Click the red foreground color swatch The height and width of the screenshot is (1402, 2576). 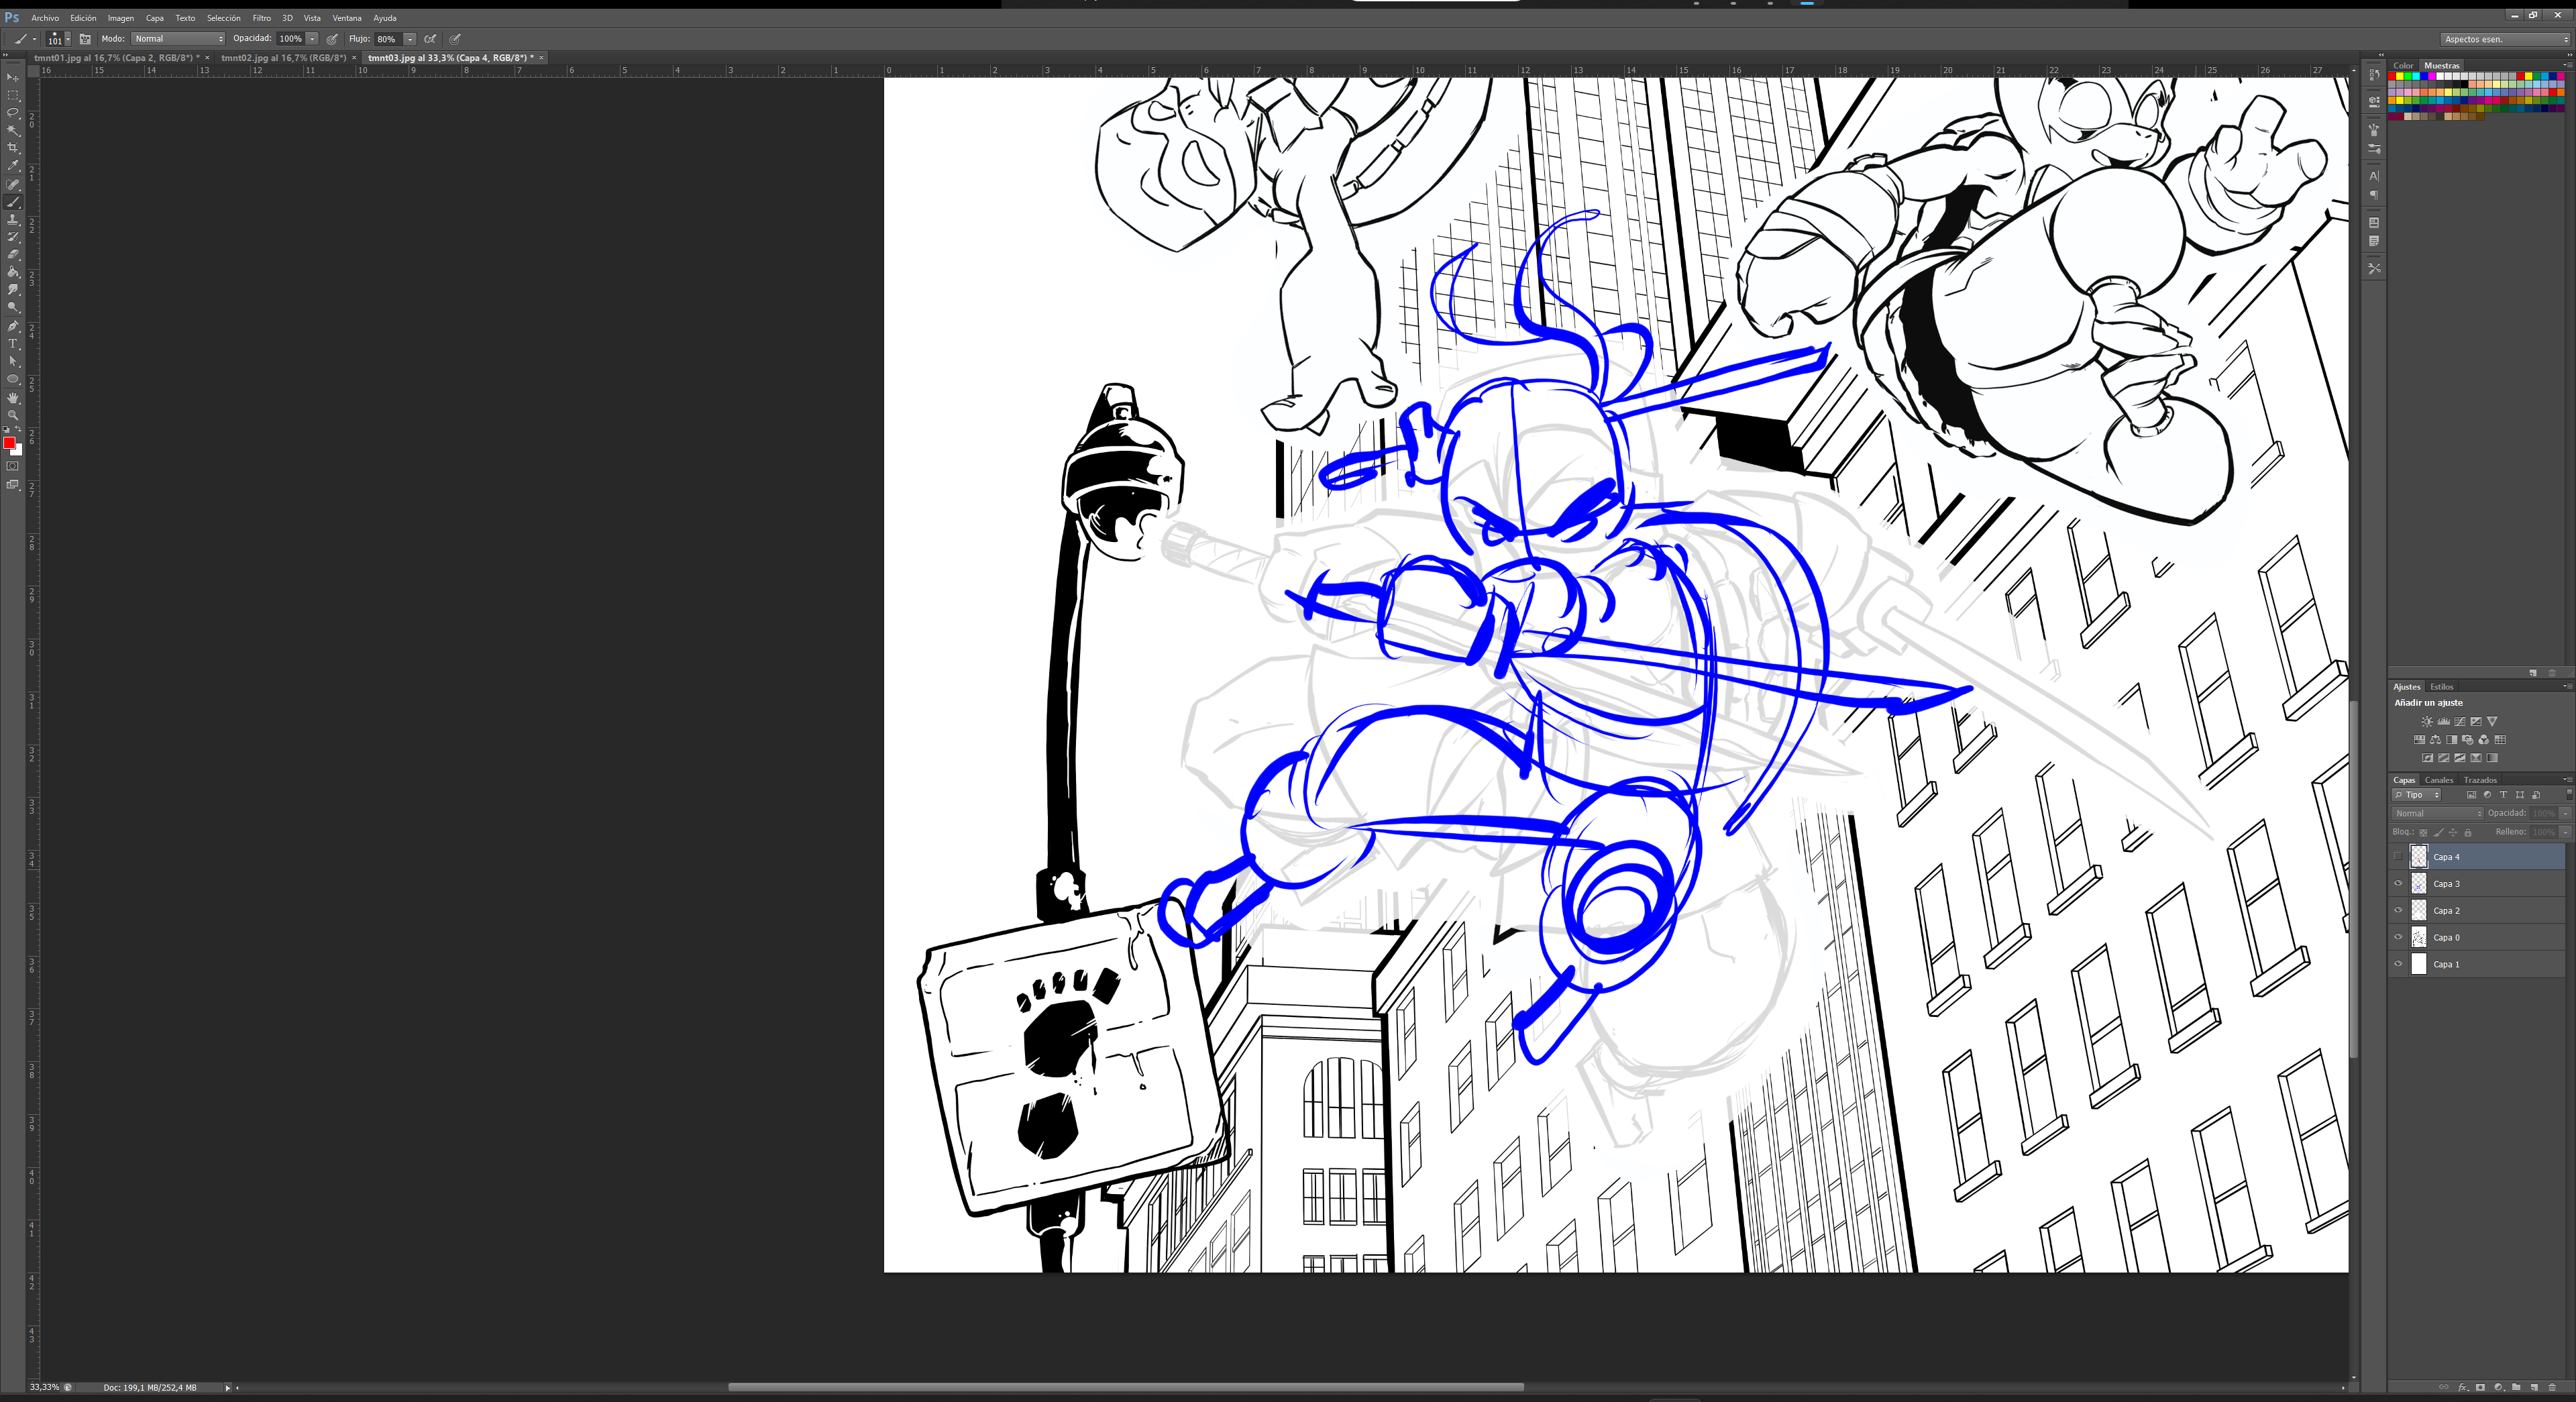tap(9, 443)
